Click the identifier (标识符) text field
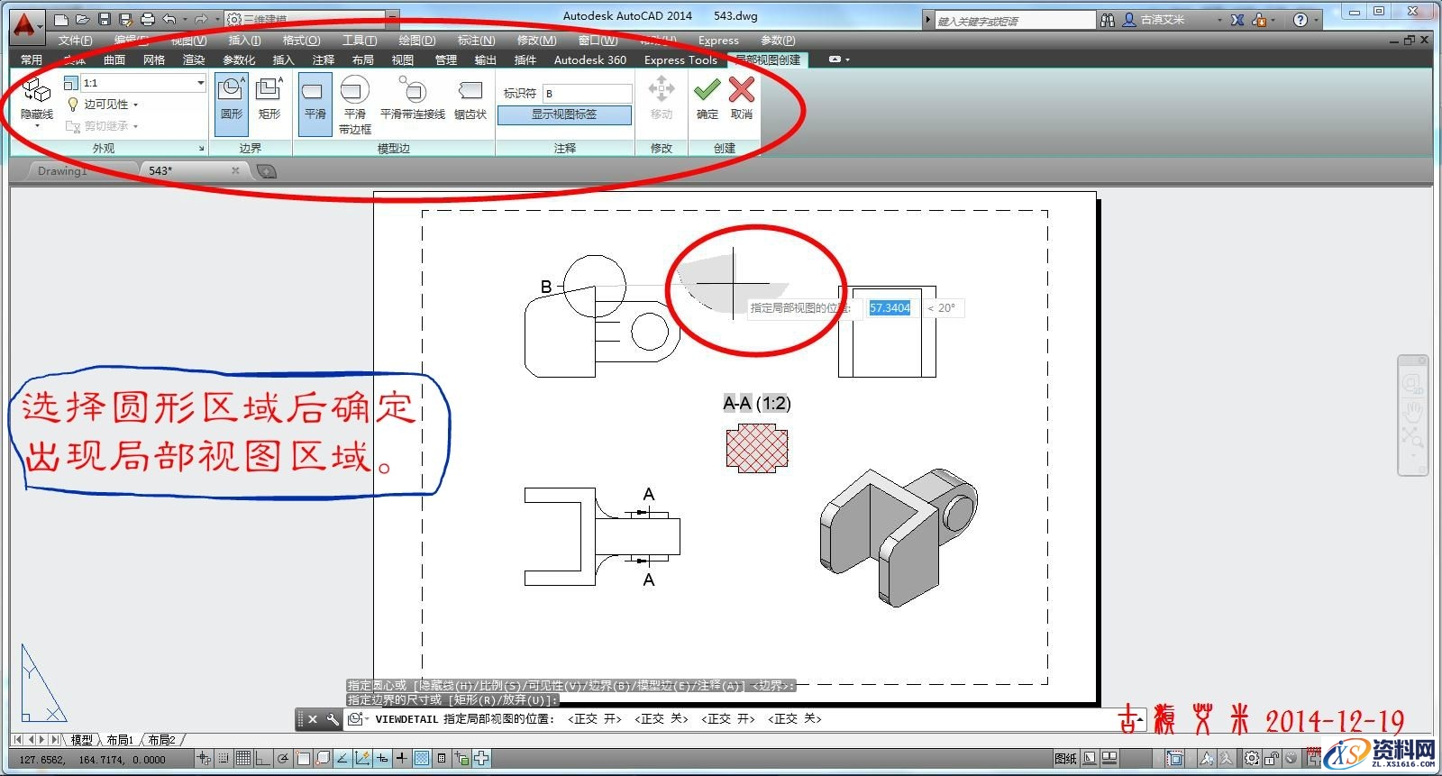Screen dimensions: 1442x776 [x=587, y=93]
